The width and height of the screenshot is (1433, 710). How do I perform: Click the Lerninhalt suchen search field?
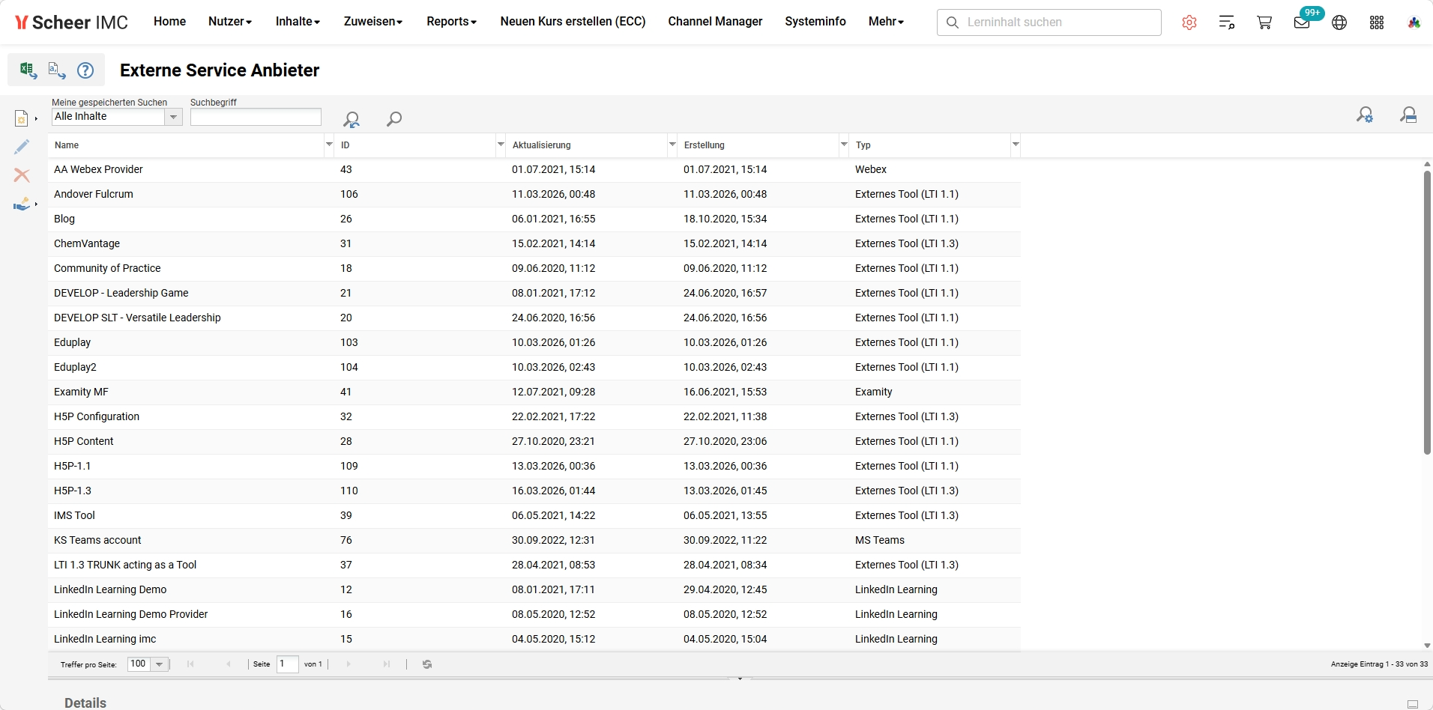tap(1049, 22)
